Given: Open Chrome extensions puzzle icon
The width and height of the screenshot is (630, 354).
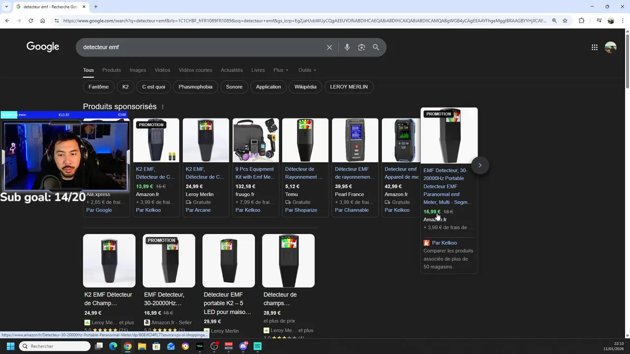Looking at the screenshot, I should [x=581, y=21].
